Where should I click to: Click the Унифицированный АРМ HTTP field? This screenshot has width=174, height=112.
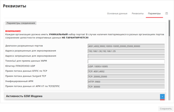(x=126, y=81)
